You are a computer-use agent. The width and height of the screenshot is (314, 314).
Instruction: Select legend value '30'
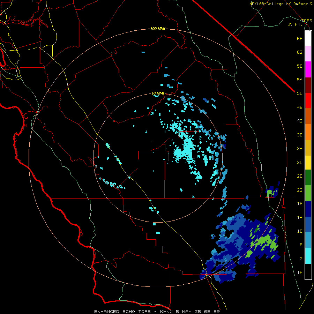click(300, 162)
